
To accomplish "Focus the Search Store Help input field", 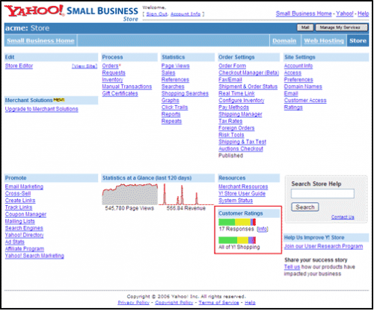I will point(322,193).
